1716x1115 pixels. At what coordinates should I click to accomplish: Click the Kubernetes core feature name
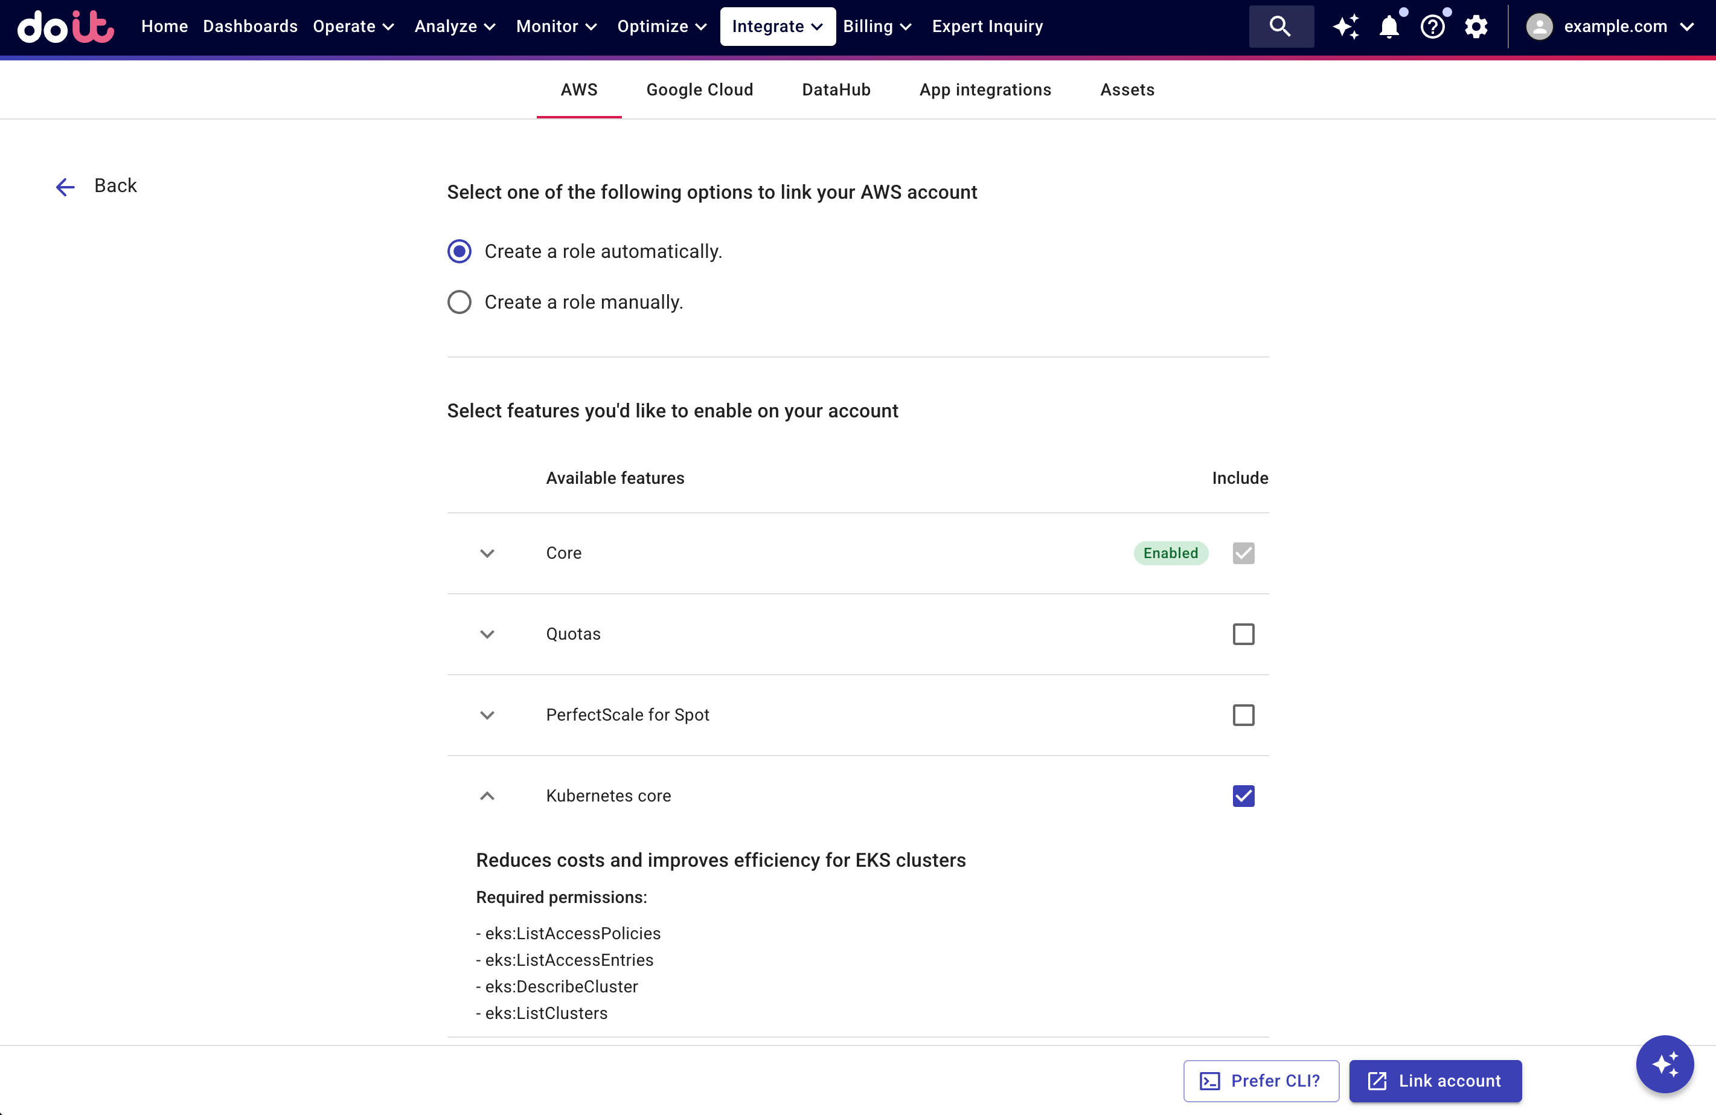609,795
